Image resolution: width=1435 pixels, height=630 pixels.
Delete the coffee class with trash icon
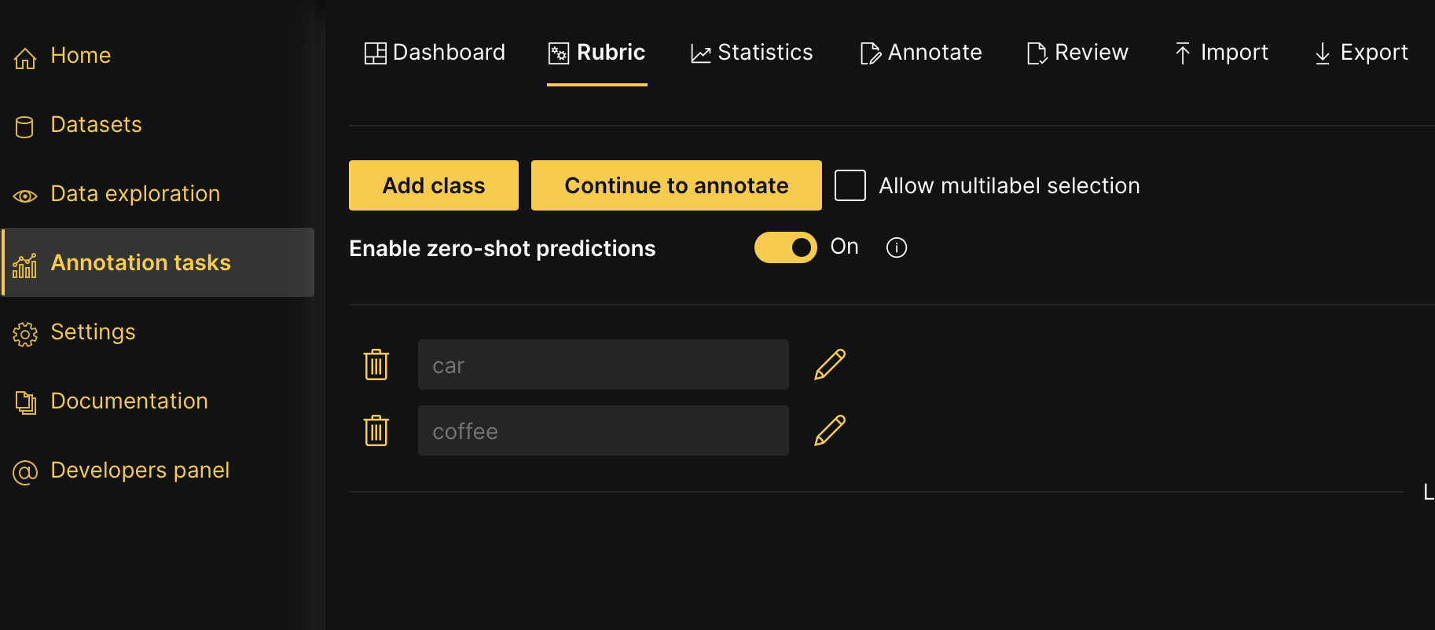(x=376, y=430)
